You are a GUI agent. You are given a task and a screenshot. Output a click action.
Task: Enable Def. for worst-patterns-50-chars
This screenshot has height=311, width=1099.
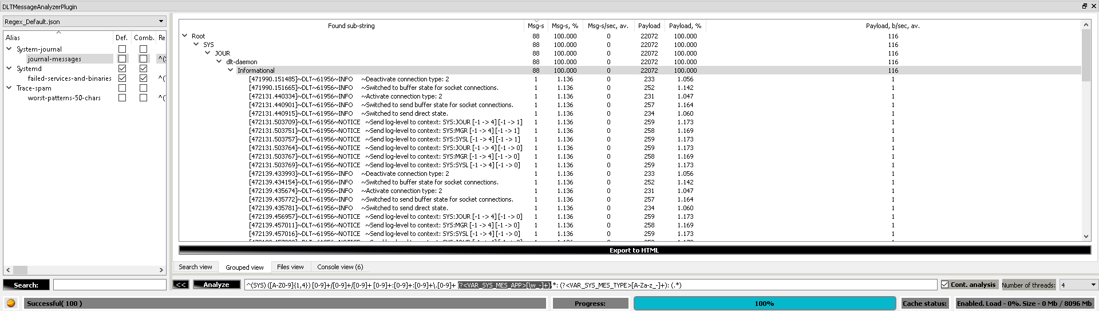pyautogui.click(x=122, y=98)
